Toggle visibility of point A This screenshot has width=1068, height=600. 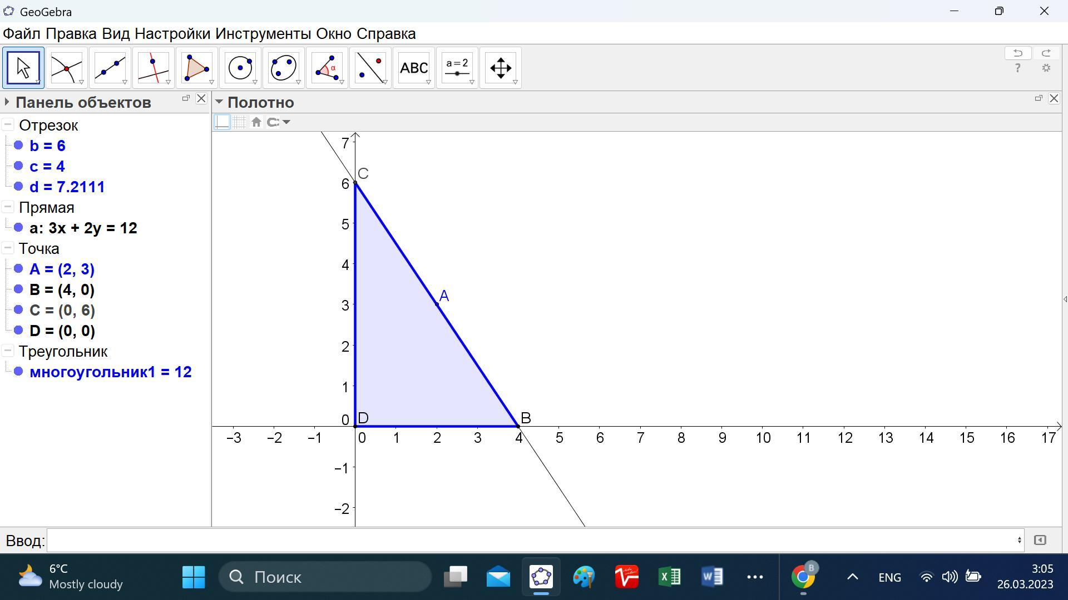pyautogui.click(x=18, y=269)
